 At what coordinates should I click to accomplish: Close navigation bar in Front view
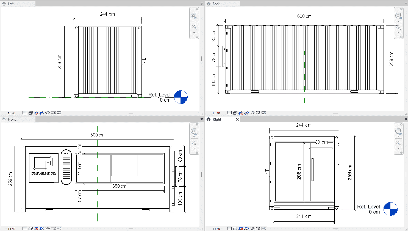(x=197, y=124)
